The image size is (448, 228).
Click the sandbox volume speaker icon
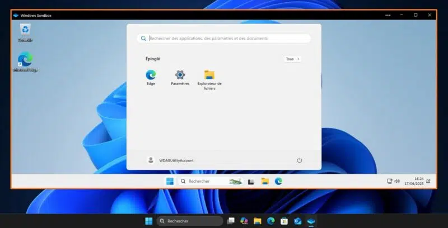[397, 181]
